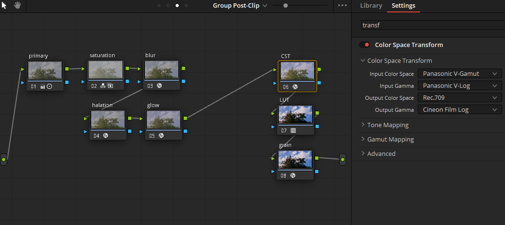
Task: Open the Output Color Space dropdown
Action: [x=459, y=97]
